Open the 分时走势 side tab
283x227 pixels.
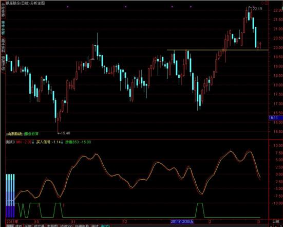3,10
